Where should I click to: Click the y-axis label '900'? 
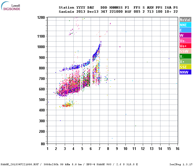(42, 58)
